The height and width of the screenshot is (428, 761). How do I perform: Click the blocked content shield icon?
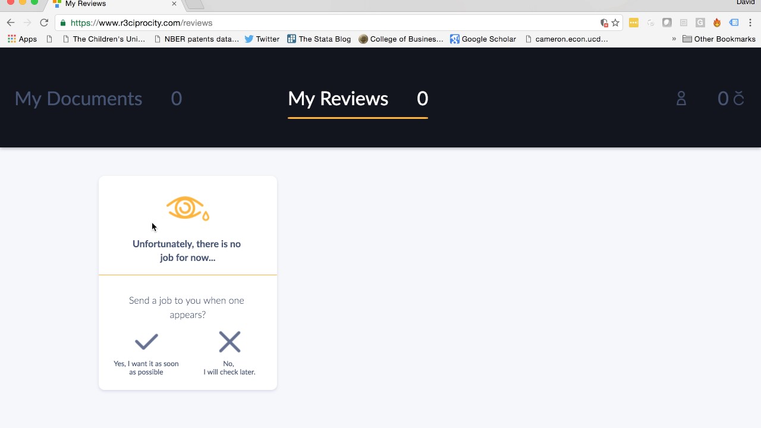(604, 23)
